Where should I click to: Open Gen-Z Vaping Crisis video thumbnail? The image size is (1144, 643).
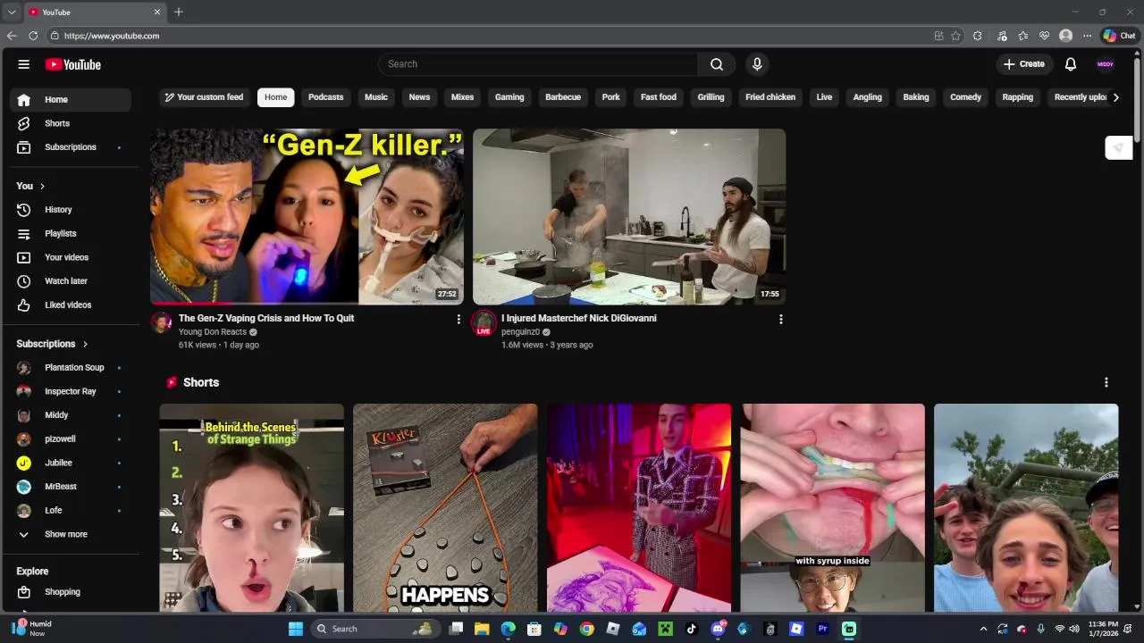coord(307,217)
